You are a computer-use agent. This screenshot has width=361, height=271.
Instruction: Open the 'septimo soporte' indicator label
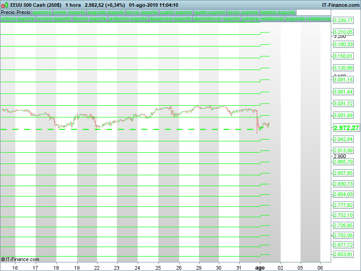point(278,13)
